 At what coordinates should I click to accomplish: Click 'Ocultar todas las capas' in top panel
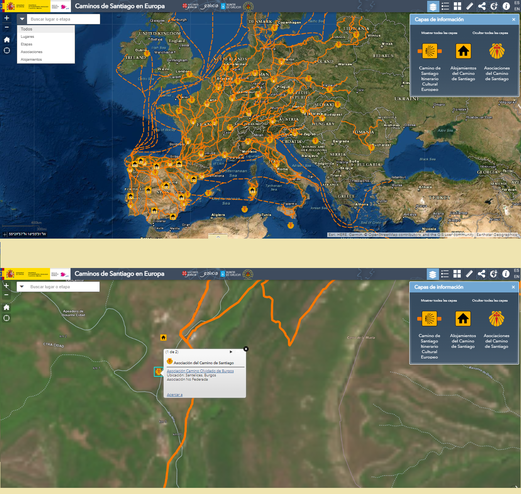click(x=490, y=33)
